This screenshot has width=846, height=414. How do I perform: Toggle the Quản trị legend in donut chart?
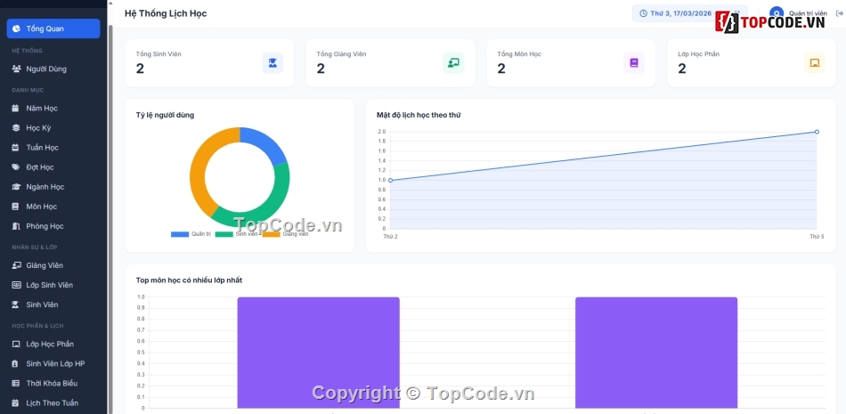[x=190, y=234]
